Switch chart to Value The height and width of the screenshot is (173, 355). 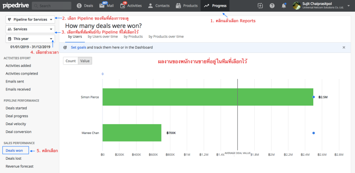pyautogui.click(x=85, y=61)
